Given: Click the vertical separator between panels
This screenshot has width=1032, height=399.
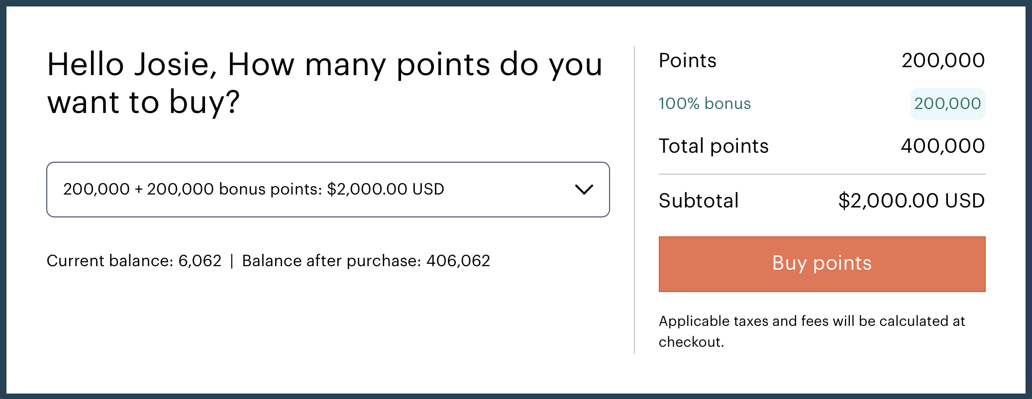Looking at the screenshot, I should pyautogui.click(x=634, y=199).
